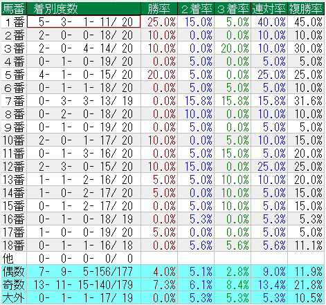Click the 7- 9- 5-156/177 cell
Screen dimensions: 326x305
(84, 272)
